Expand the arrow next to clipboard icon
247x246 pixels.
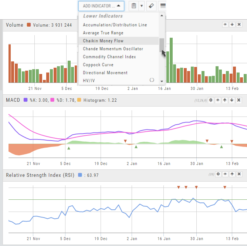(x=142, y=6)
